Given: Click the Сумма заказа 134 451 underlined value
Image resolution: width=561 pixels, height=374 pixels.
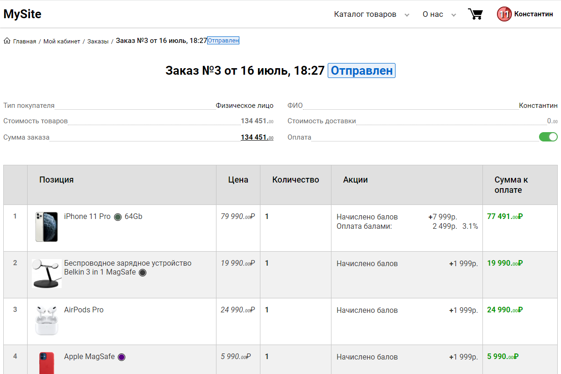Looking at the screenshot, I should pos(257,137).
